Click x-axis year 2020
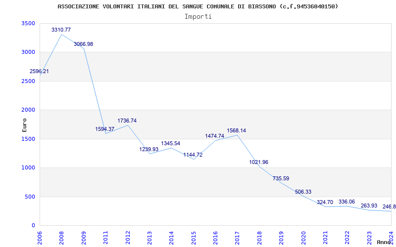This screenshot has width=396, height=247. pyautogui.click(x=303, y=238)
